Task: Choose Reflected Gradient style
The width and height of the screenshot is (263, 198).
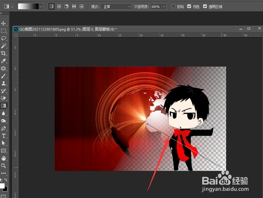Action: [74, 7]
